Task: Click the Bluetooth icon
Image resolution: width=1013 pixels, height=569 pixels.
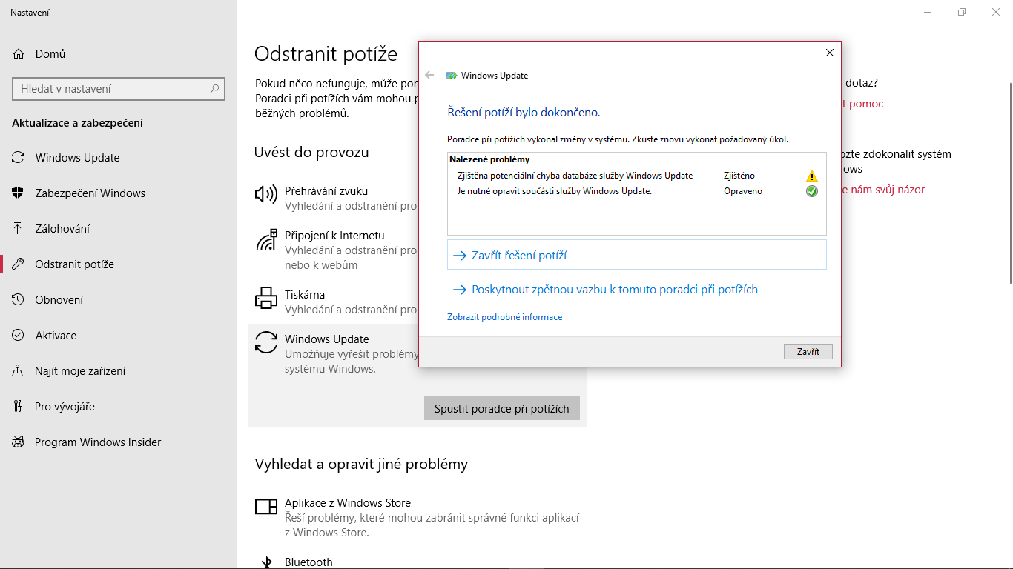Action: 265,562
